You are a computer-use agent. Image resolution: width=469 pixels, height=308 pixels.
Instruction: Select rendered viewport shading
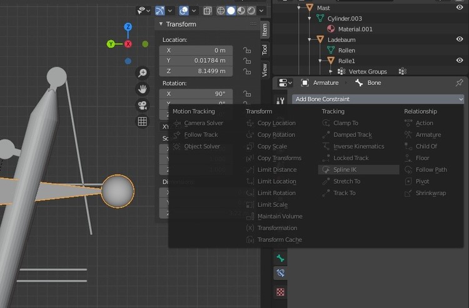251,11
